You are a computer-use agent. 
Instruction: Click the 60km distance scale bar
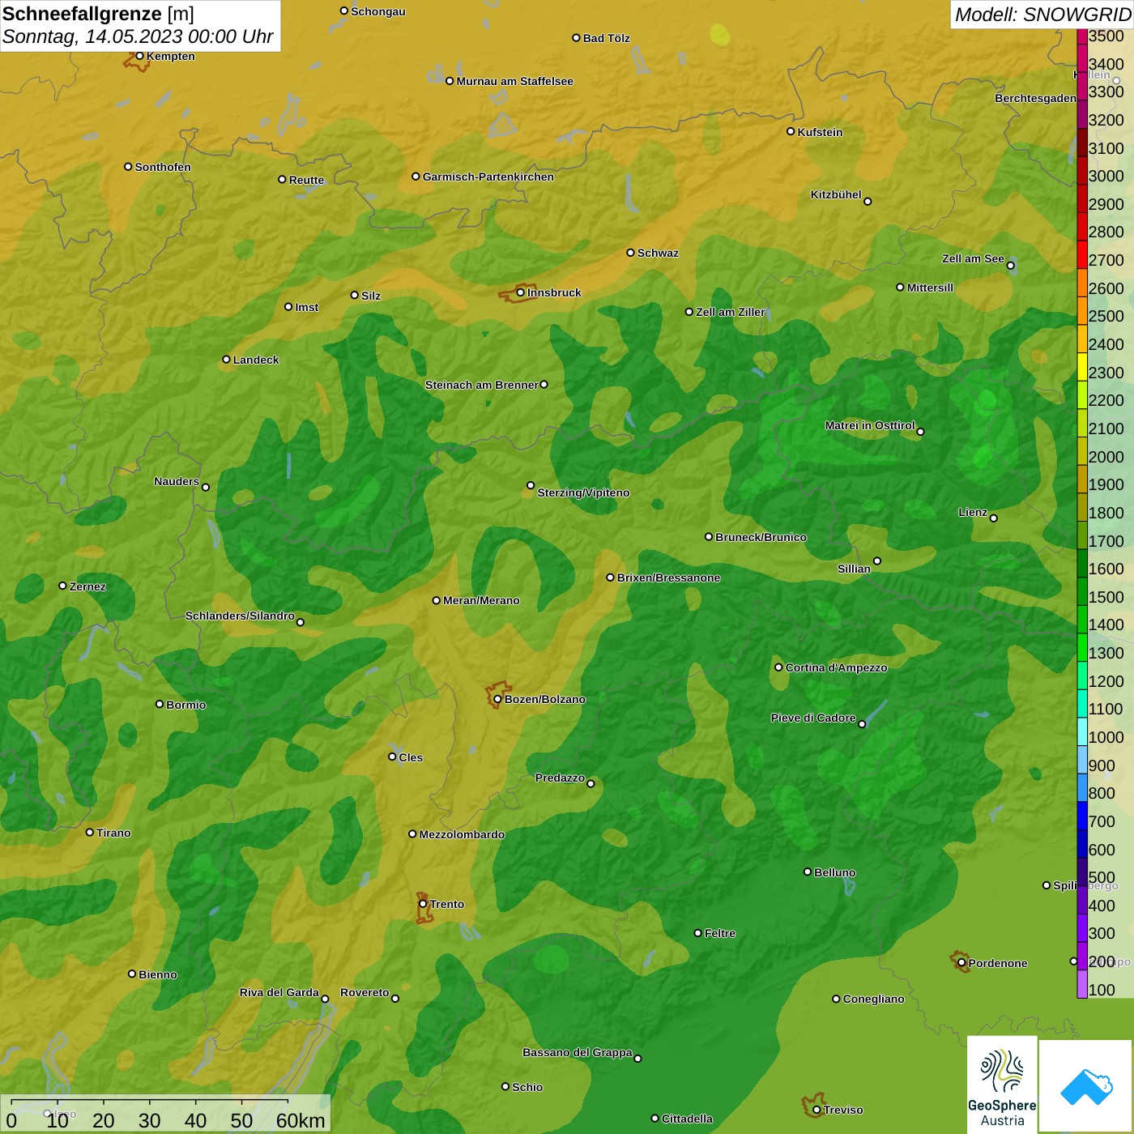pyautogui.click(x=150, y=1102)
